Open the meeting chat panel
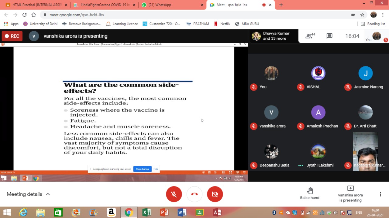The width and height of the screenshot is (389, 218). click(x=329, y=36)
